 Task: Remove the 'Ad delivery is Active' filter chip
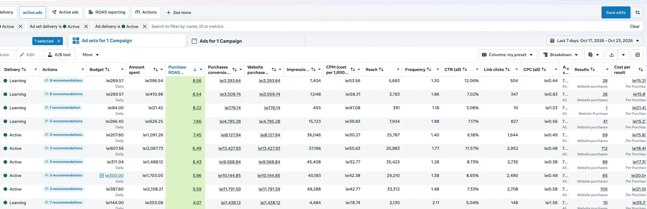click(x=144, y=26)
